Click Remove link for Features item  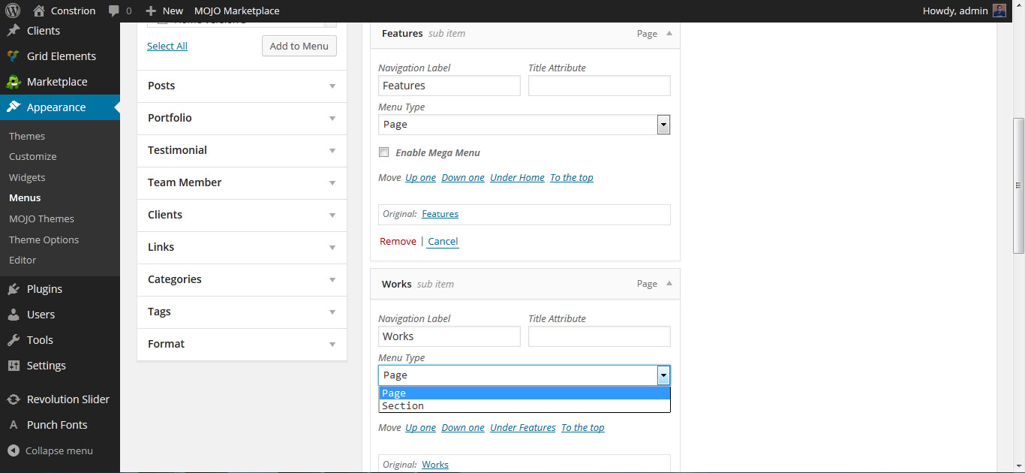[398, 241]
